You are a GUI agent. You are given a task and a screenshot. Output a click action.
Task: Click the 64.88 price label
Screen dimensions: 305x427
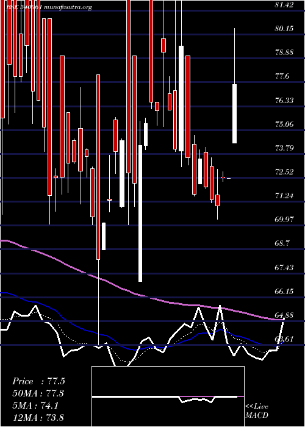coord(284,315)
